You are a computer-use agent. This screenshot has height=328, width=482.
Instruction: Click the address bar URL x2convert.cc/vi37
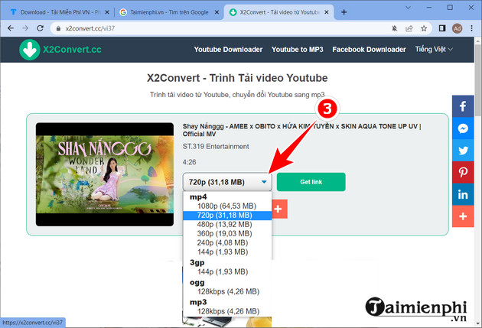coord(90,28)
